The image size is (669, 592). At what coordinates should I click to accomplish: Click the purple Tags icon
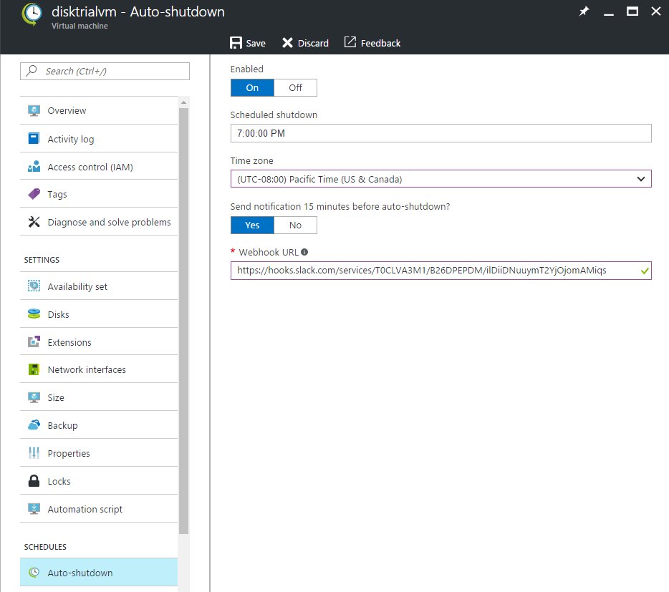click(x=34, y=194)
